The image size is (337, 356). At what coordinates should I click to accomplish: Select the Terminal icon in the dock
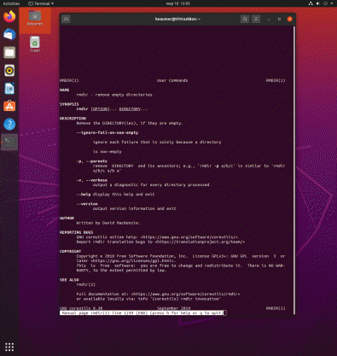pyautogui.click(x=9, y=142)
